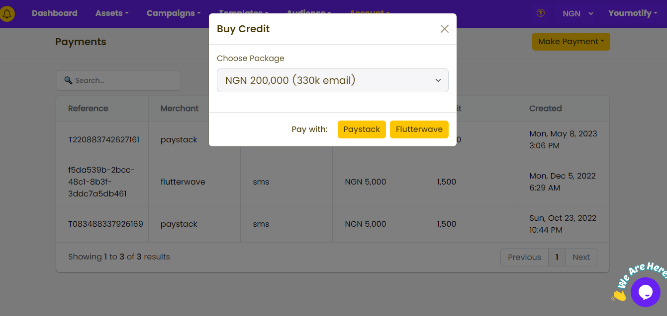
Task: Expand the Assets menu
Action: tap(112, 13)
